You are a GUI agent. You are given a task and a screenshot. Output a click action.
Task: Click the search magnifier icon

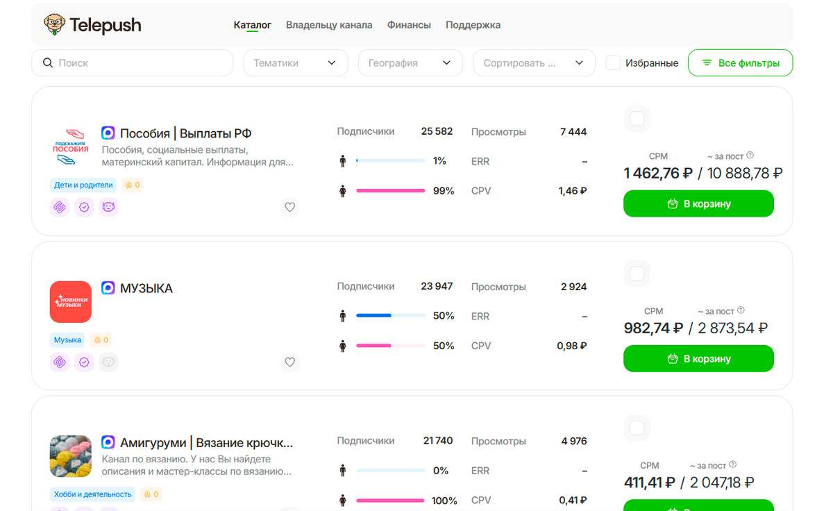click(x=48, y=62)
